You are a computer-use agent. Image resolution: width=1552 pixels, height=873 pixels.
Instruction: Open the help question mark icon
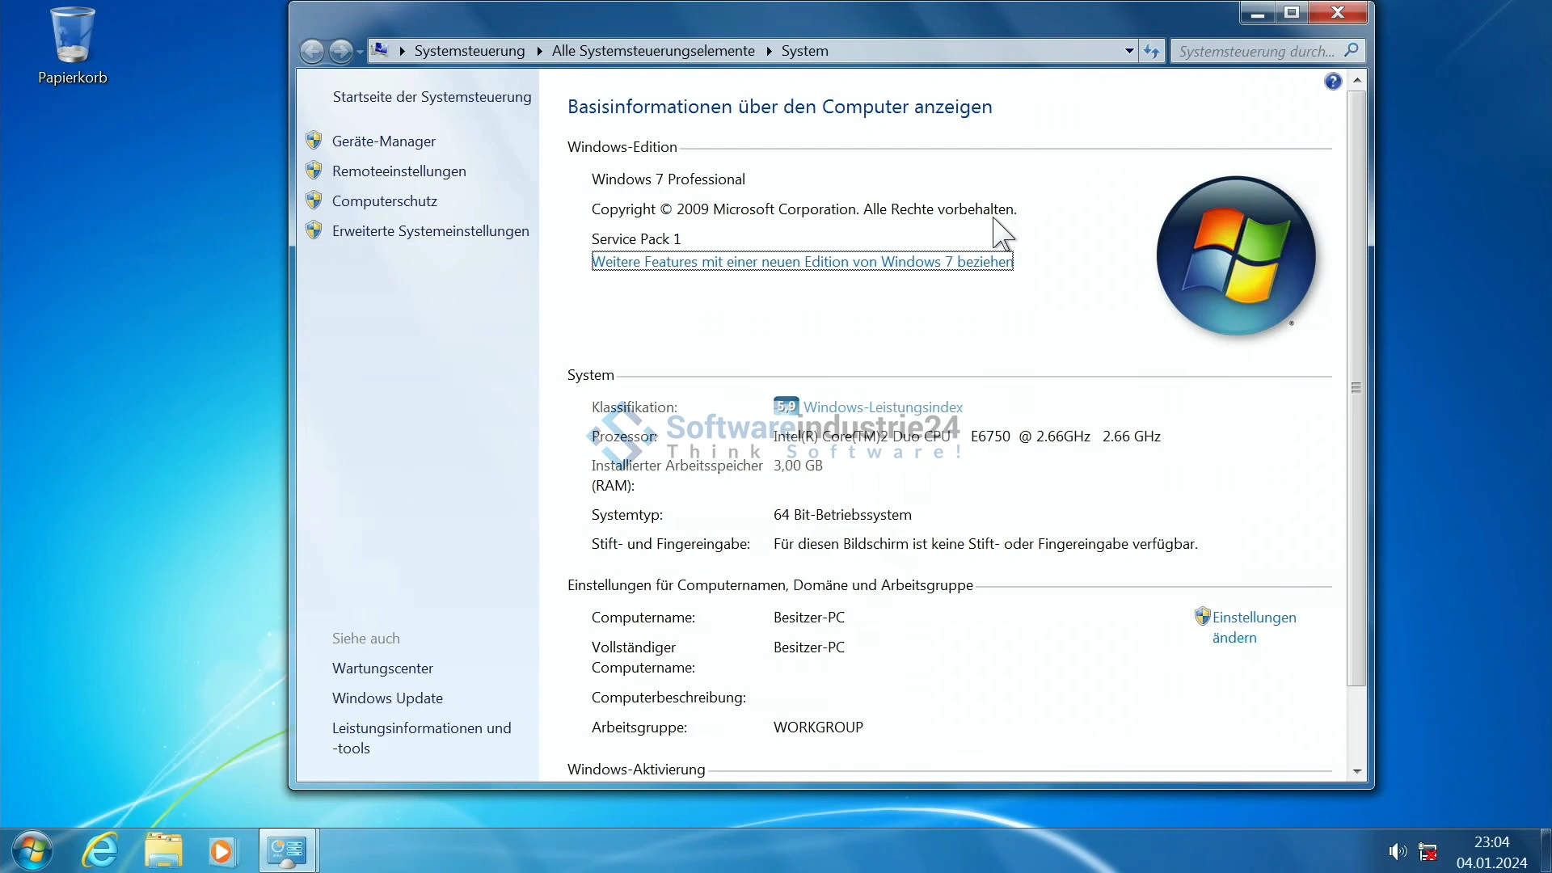point(1333,82)
